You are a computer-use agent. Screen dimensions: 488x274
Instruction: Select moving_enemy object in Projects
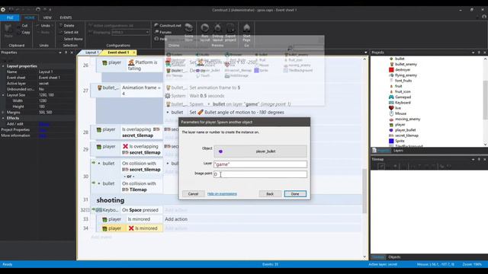(x=405, y=119)
